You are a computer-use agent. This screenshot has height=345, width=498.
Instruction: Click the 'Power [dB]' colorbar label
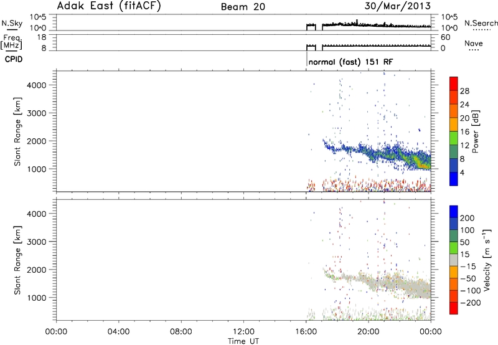pyautogui.click(x=475, y=131)
